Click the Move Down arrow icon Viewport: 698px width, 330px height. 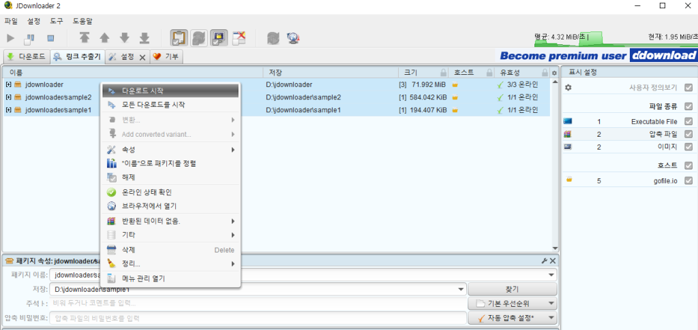tap(125, 38)
